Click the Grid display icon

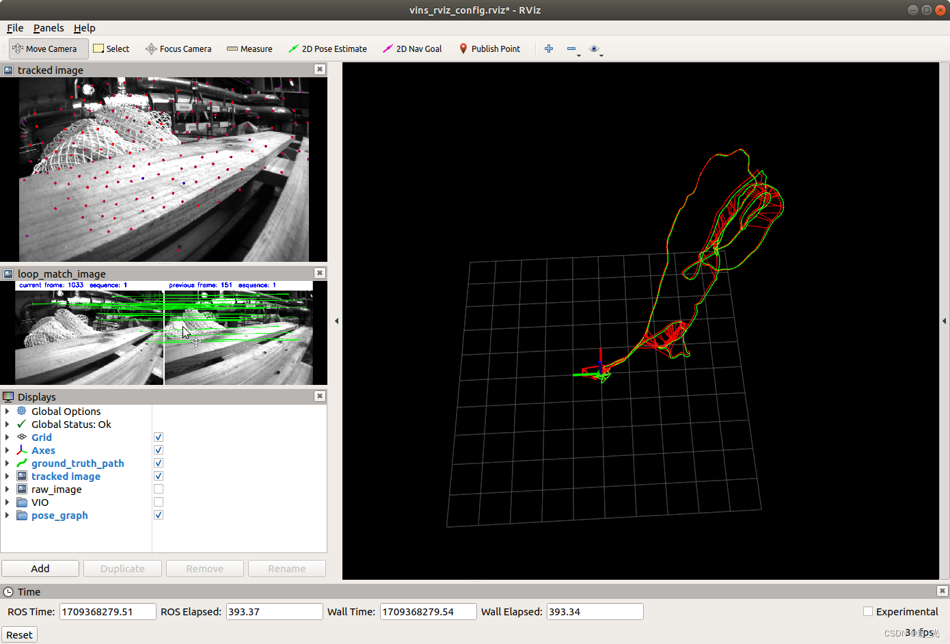click(x=22, y=437)
